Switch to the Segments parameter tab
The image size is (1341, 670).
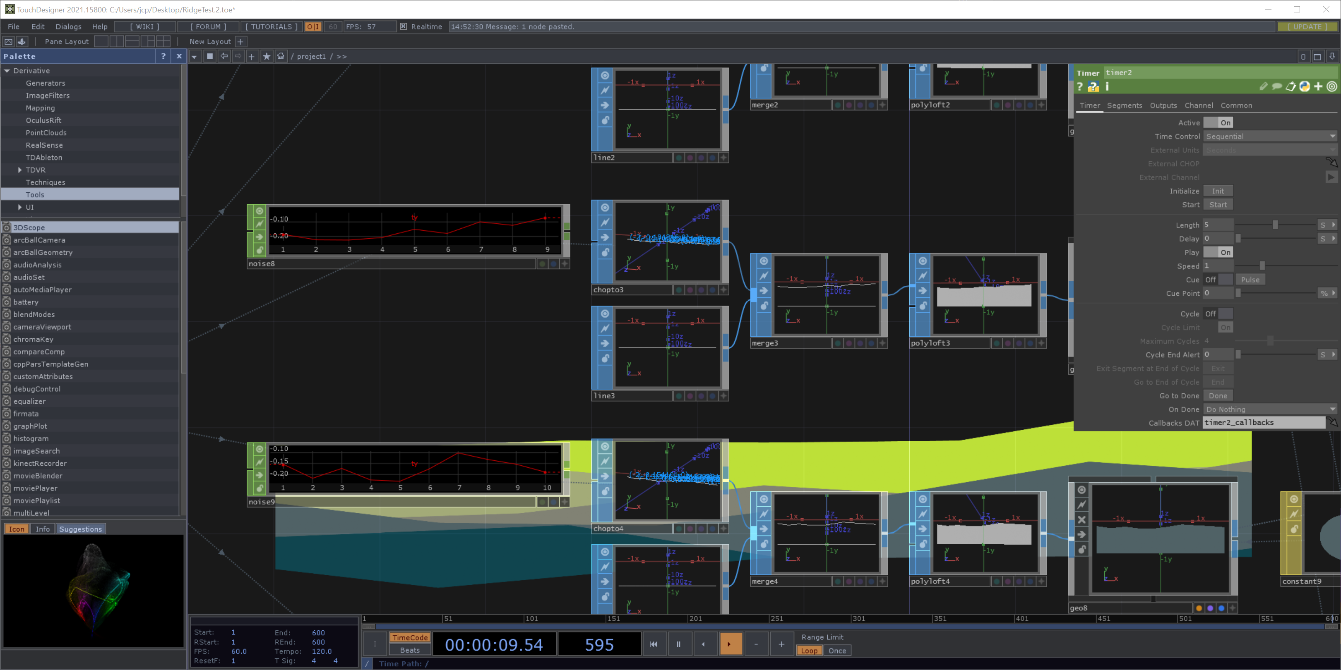click(1124, 105)
